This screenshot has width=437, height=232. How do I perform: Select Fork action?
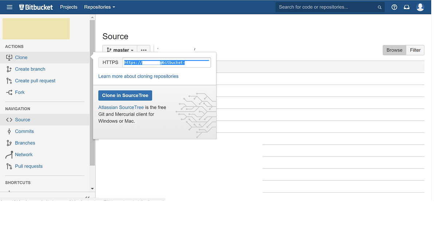tap(20, 92)
